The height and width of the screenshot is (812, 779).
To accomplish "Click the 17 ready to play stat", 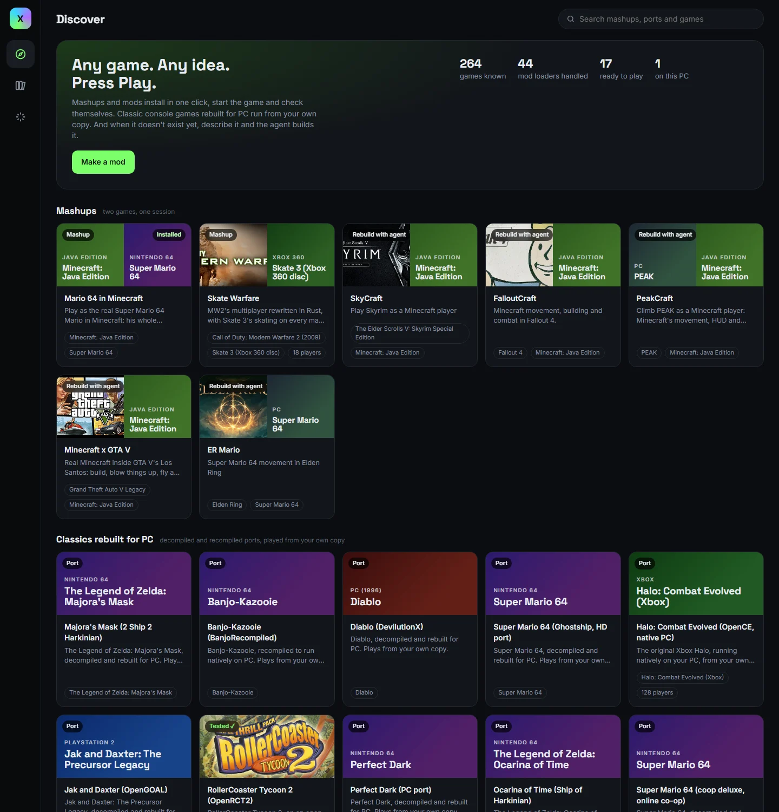I will pyautogui.click(x=621, y=69).
